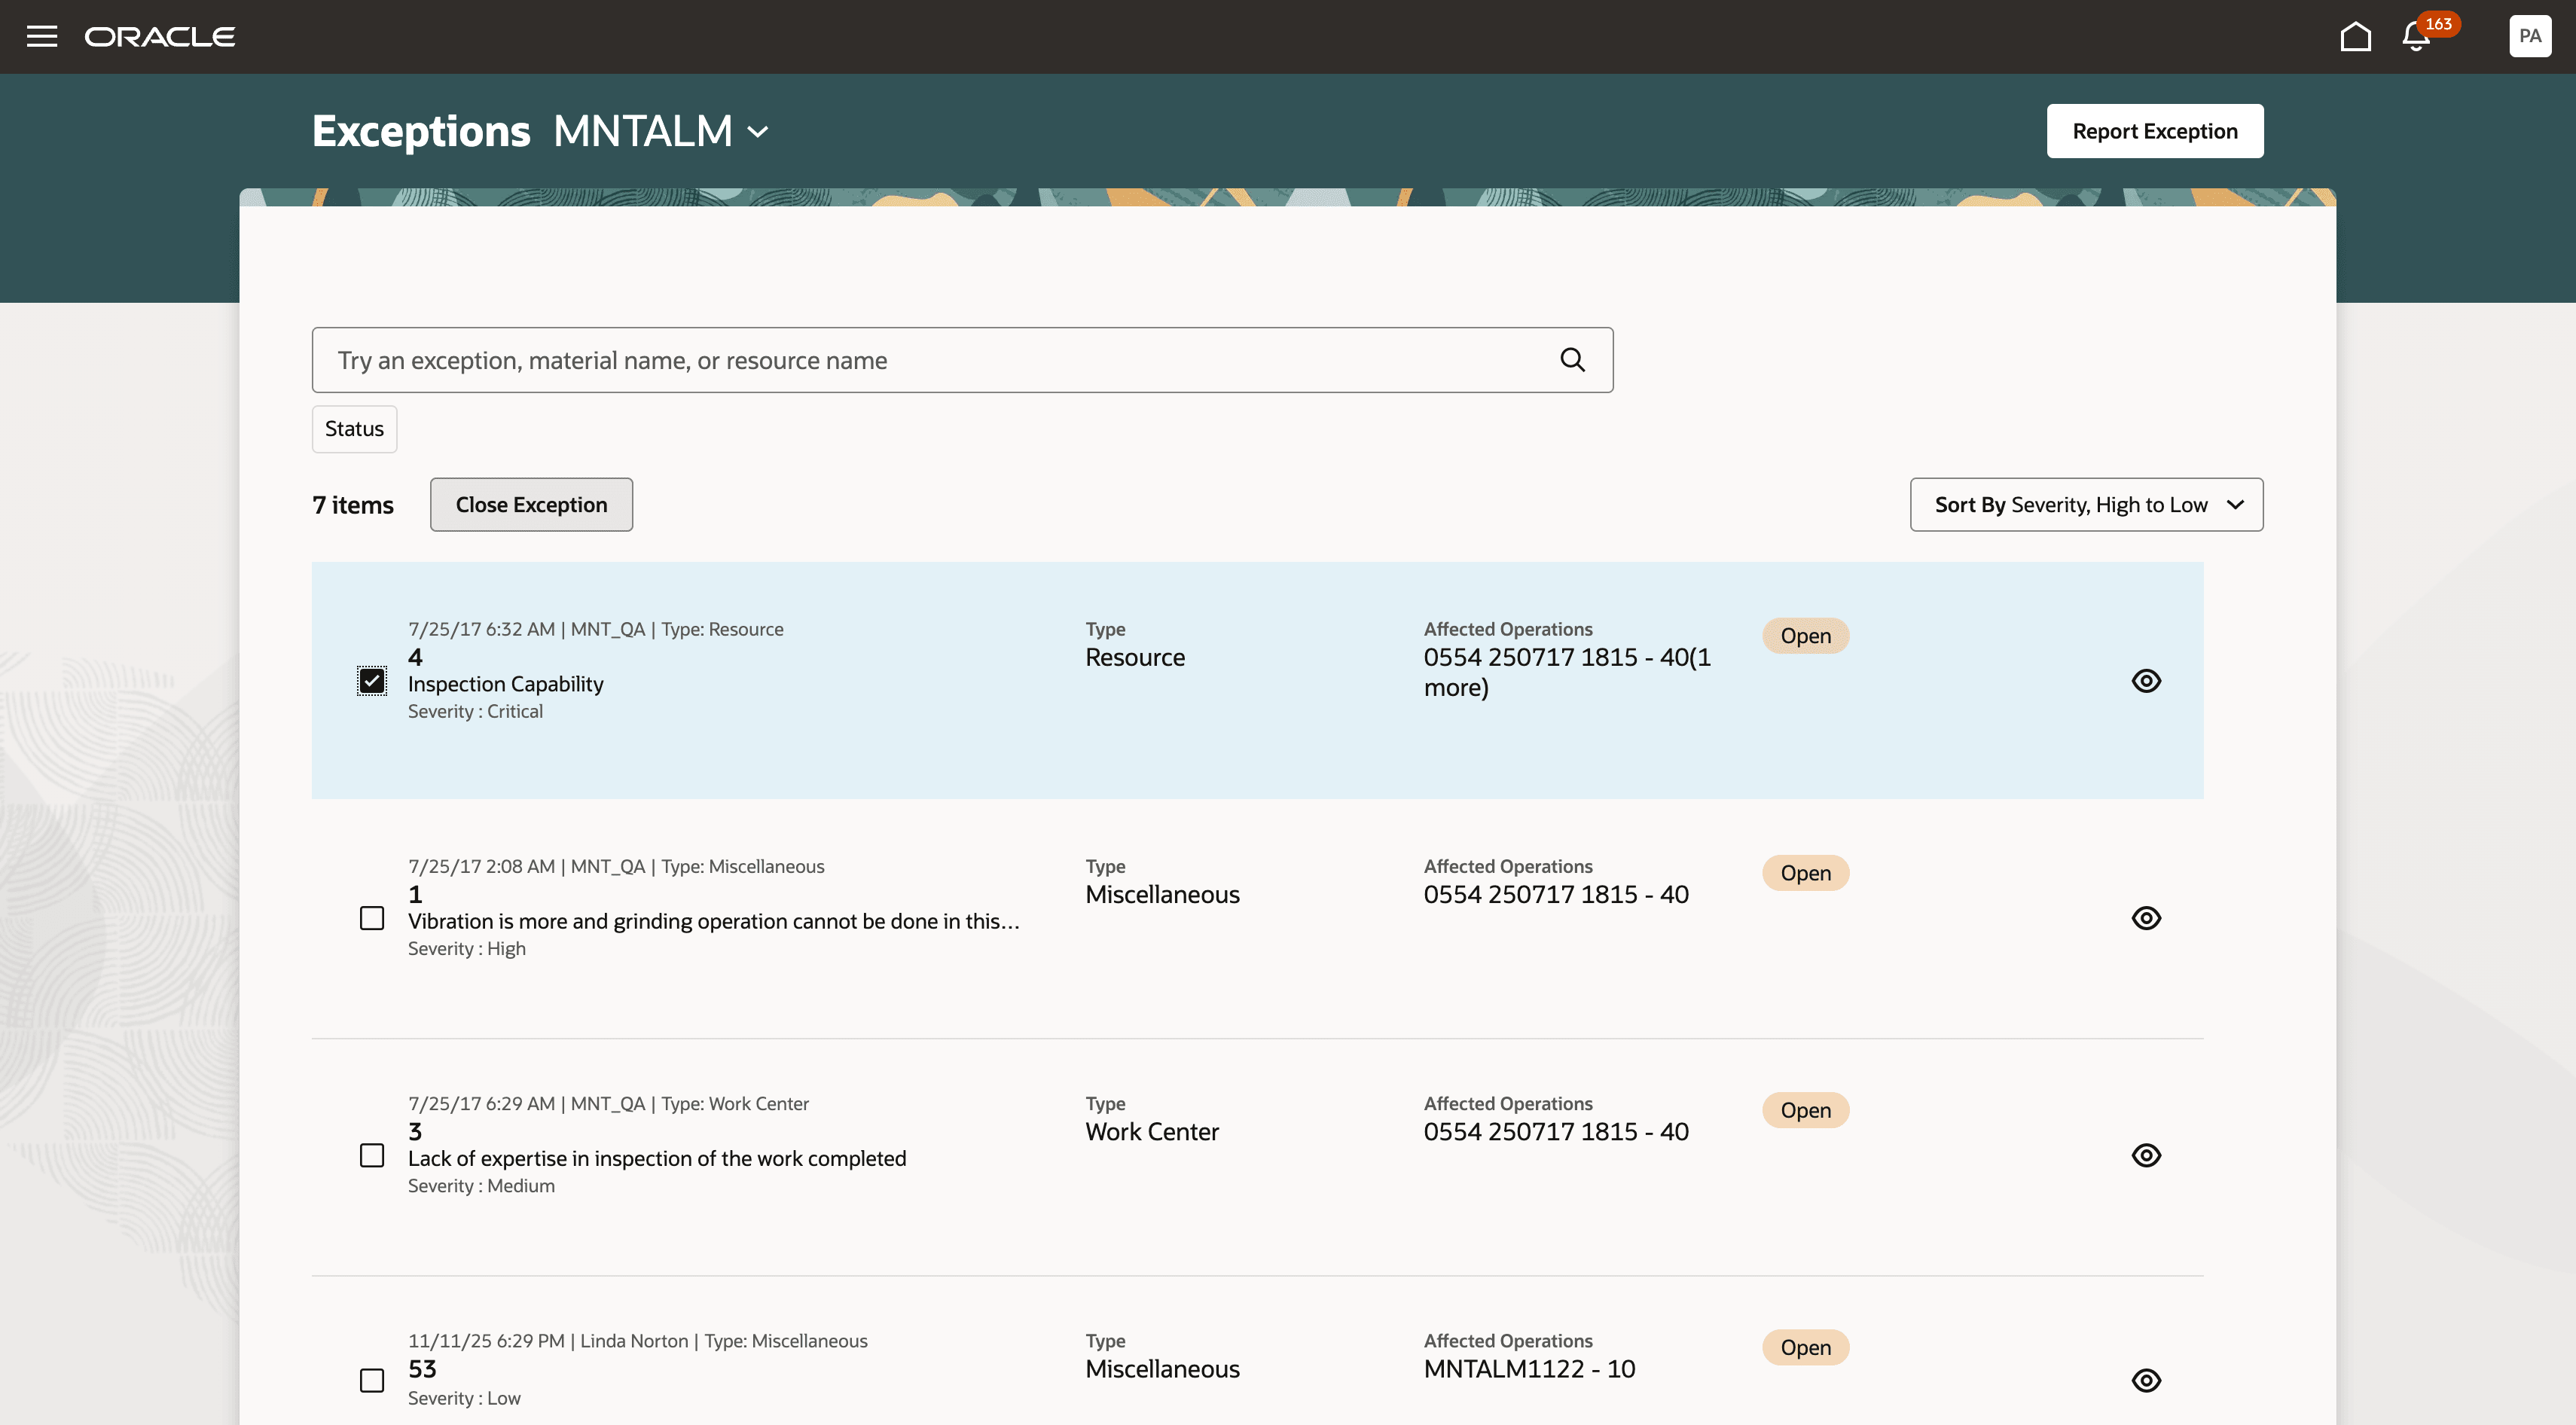This screenshot has height=1425, width=2576.
Task: Click the Close Exception button
Action: [x=531, y=505]
